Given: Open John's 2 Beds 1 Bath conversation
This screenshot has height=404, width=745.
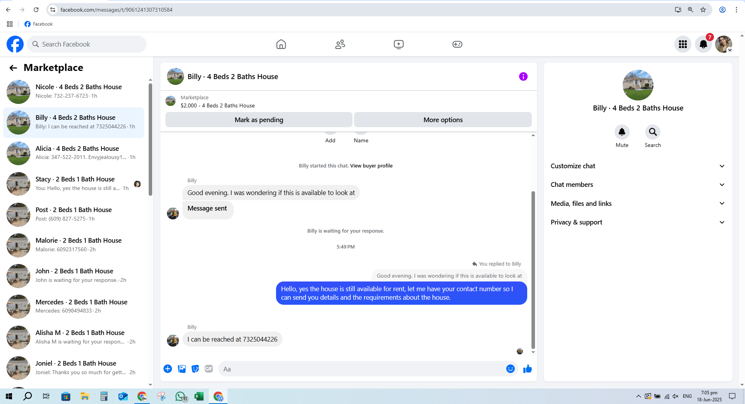Looking at the screenshot, I should pos(74,276).
